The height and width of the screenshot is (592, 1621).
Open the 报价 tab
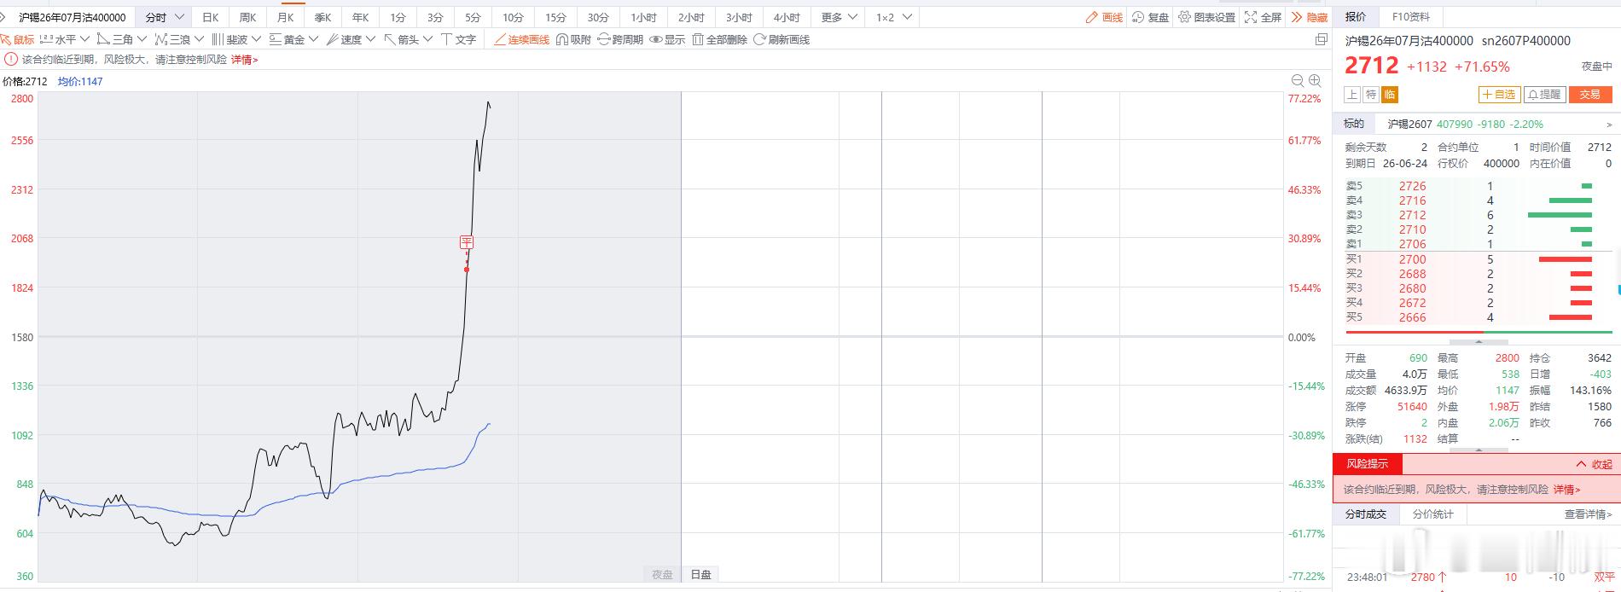click(1356, 16)
